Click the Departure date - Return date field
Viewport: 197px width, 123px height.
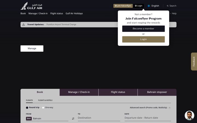148,118
